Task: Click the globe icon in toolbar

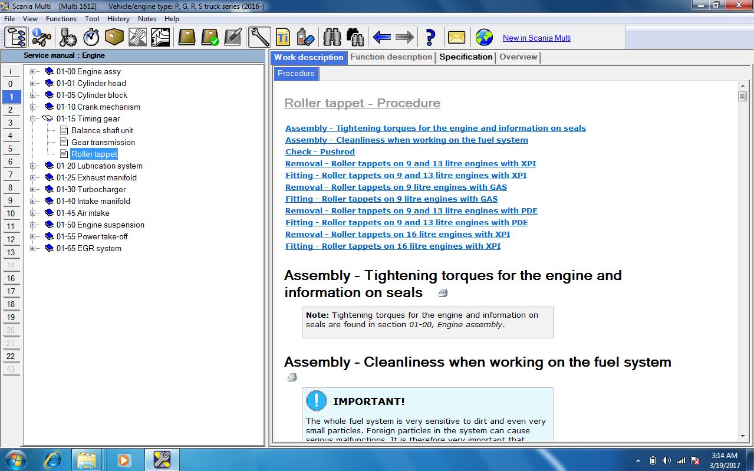Action: pyautogui.click(x=484, y=38)
